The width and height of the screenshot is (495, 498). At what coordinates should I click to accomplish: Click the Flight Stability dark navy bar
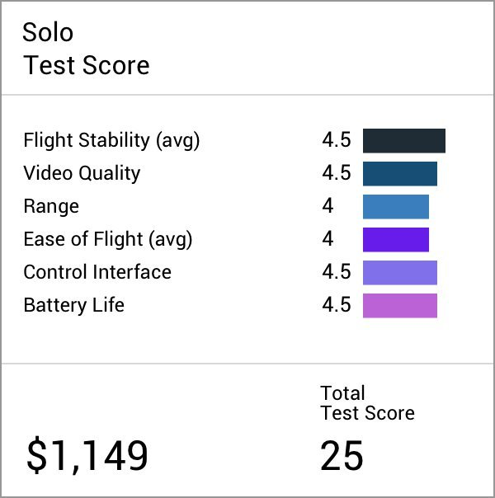[x=404, y=141]
